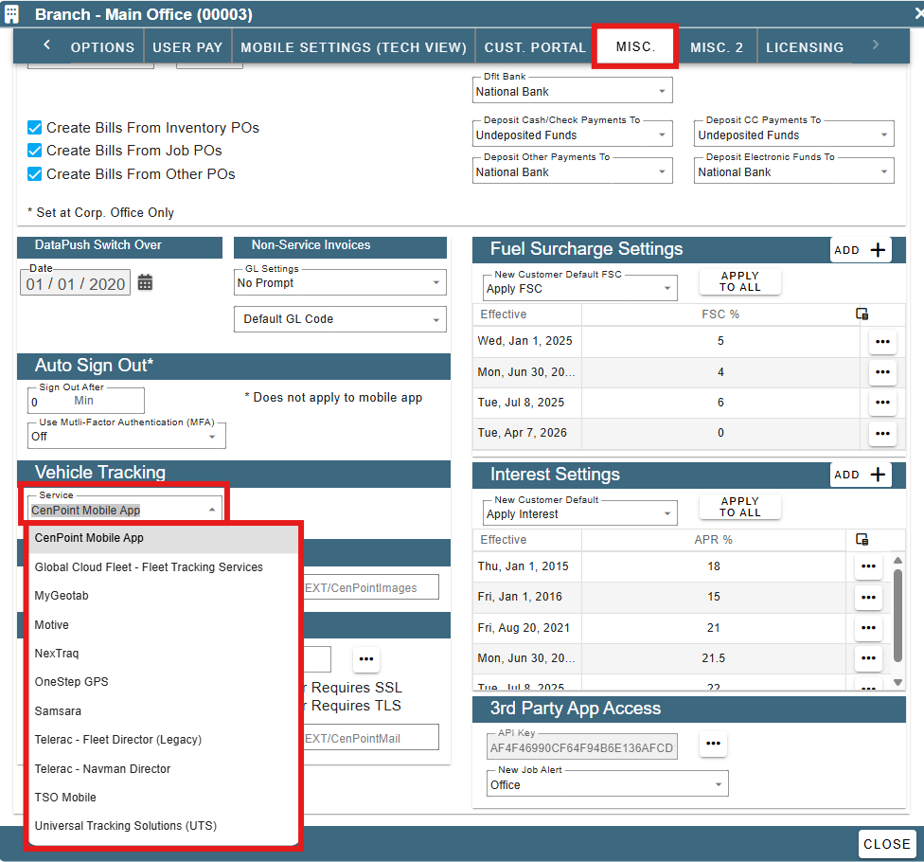Click the Close button
The image size is (924, 862).
click(x=886, y=844)
